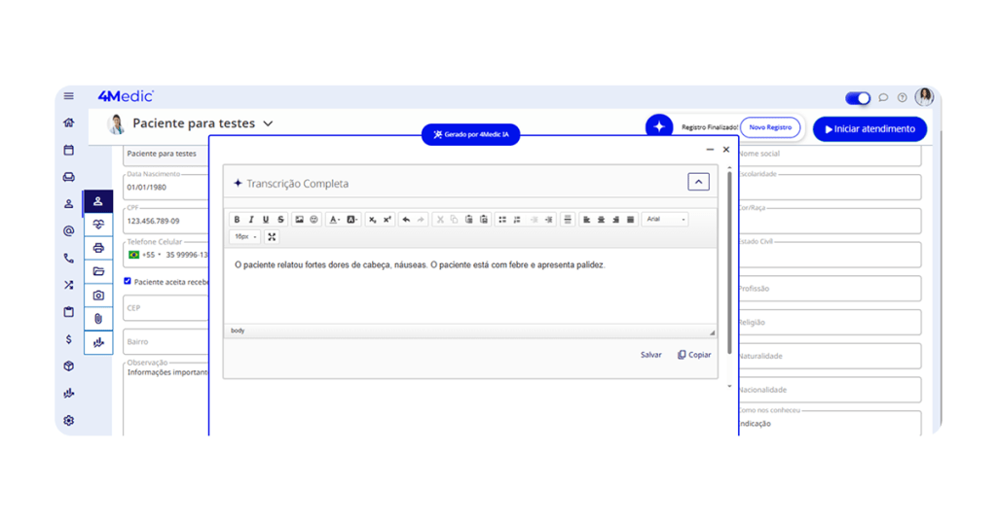Collapse the Transcrição Completa section

pos(698,182)
